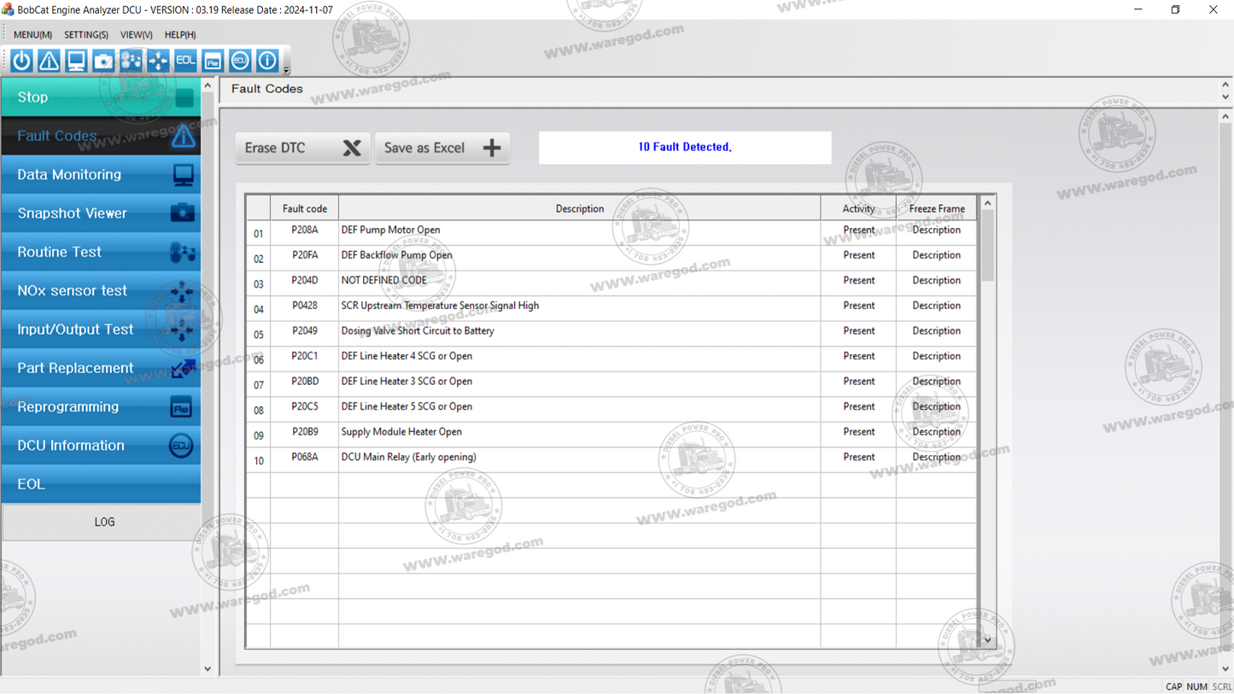
Task: Click the Erase DTC button
Action: (x=302, y=147)
